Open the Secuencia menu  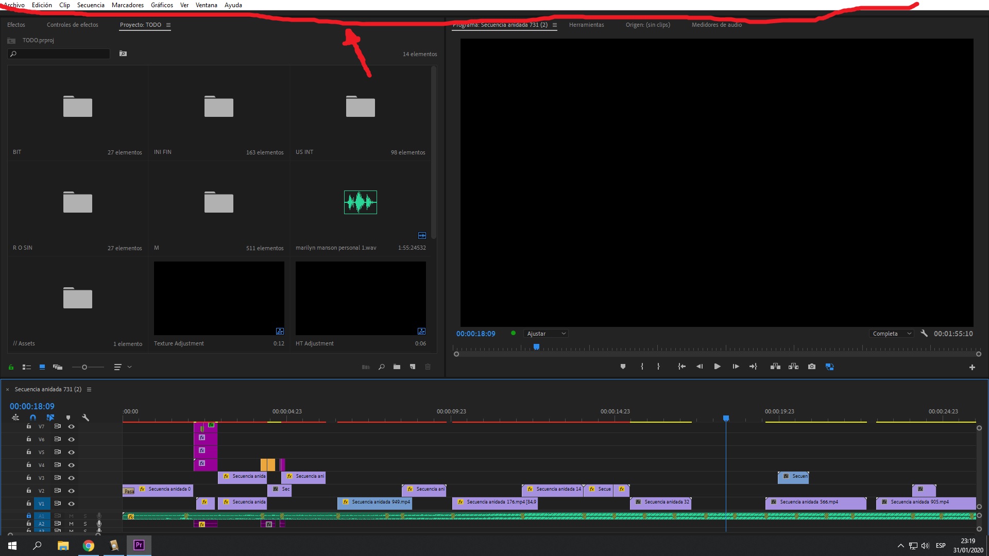coord(91,5)
